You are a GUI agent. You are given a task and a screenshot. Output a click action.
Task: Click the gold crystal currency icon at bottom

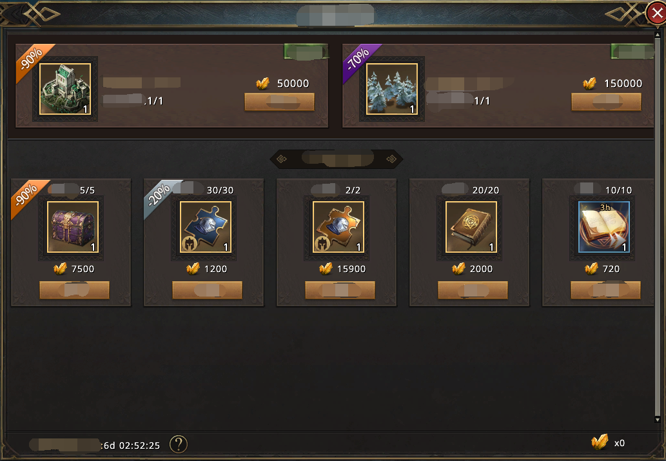pos(600,442)
